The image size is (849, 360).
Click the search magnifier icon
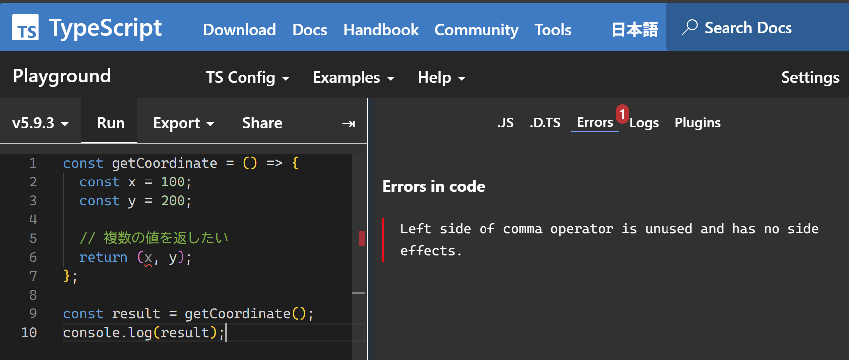689,27
